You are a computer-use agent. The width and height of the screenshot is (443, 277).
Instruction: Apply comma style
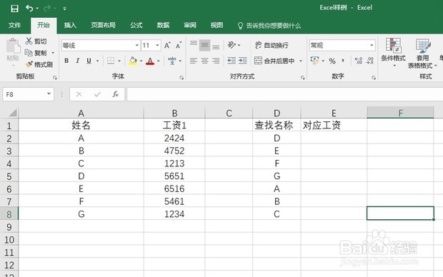[343, 61]
